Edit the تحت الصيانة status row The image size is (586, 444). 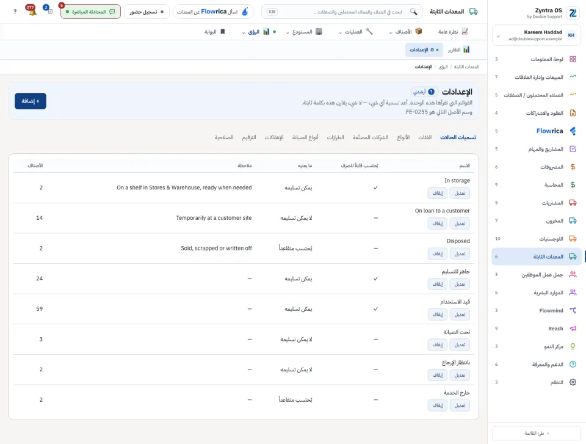click(x=460, y=344)
